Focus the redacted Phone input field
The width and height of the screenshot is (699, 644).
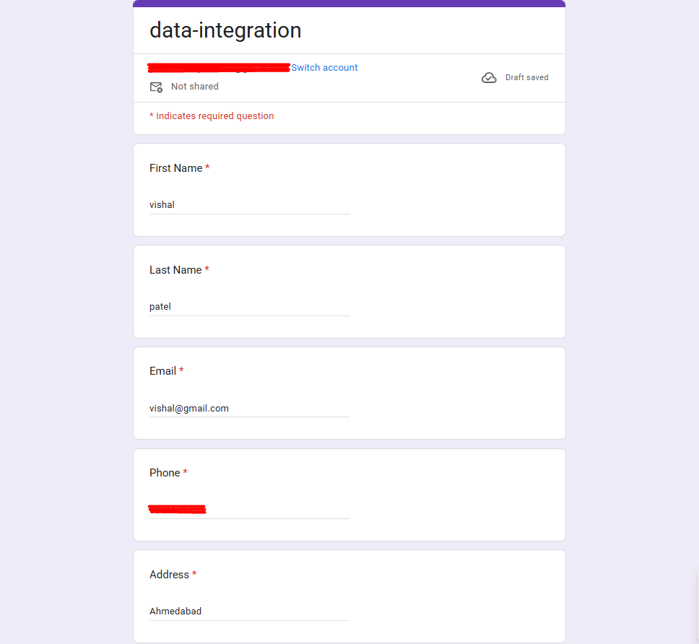[x=249, y=510]
